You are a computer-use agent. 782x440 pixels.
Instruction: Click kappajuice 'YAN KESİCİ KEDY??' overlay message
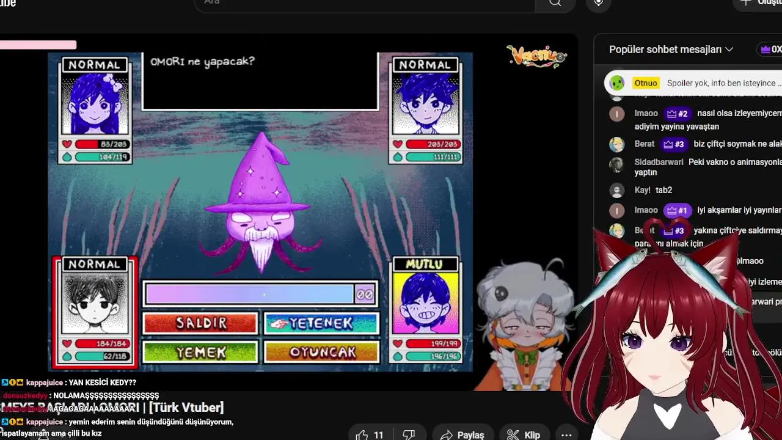pyautogui.click(x=69, y=383)
